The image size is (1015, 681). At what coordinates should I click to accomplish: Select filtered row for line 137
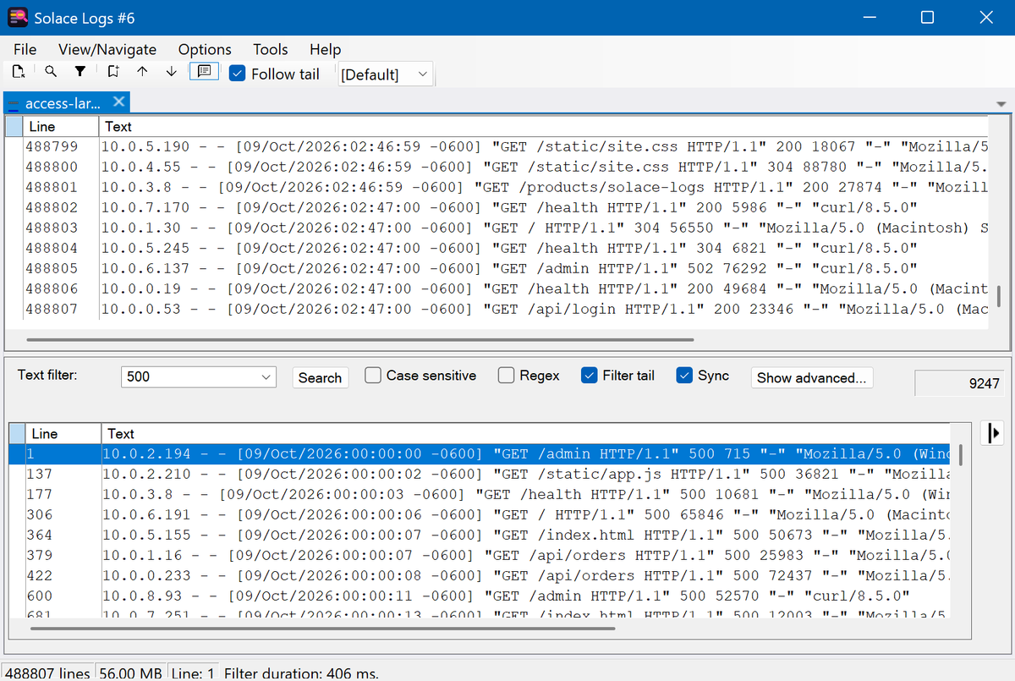(x=480, y=474)
